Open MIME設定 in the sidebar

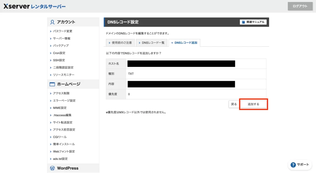tap(60, 108)
